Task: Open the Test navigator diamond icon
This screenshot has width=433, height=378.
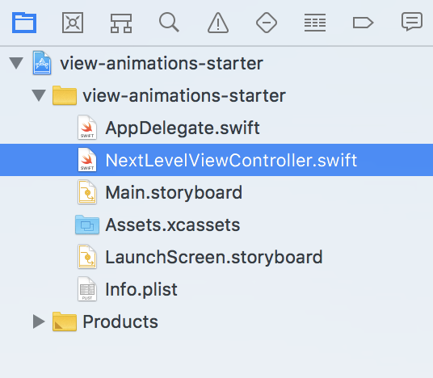Action: (267, 23)
